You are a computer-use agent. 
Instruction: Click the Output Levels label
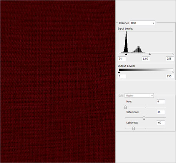click(x=126, y=66)
